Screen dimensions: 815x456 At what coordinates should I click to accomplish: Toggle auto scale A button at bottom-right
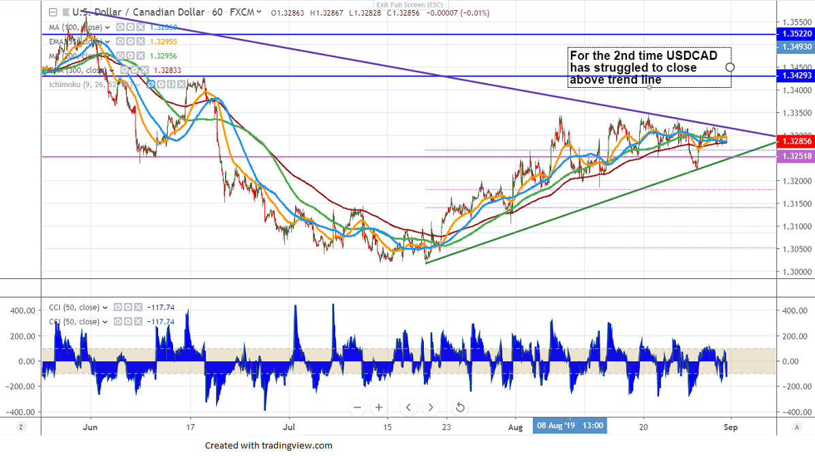point(797,427)
